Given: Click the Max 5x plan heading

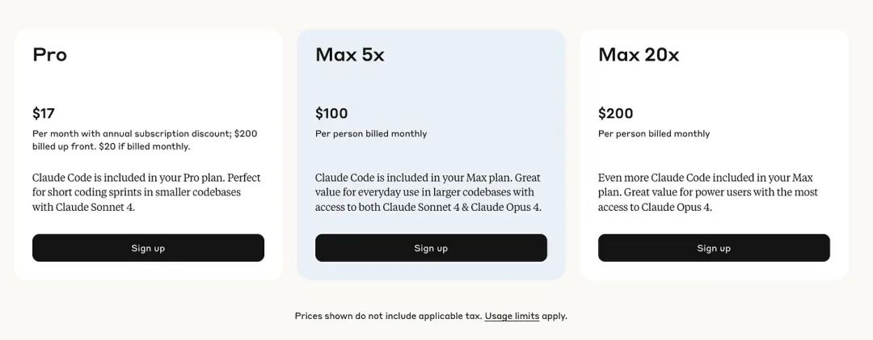Looking at the screenshot, I should [350, 55].
